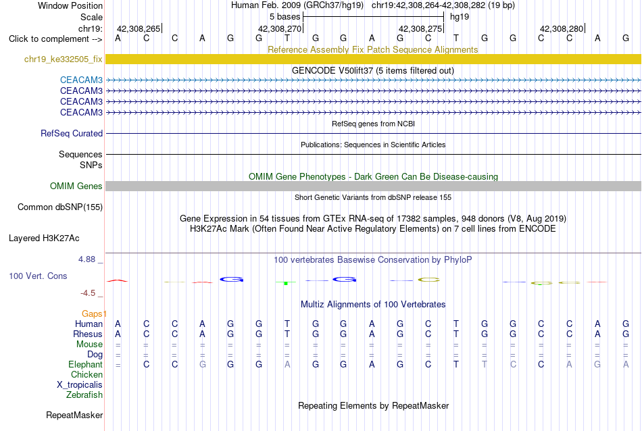Click the hg19 label beside scale bar
This screenshot has width=642, height=431.
[x=460, y=17]
